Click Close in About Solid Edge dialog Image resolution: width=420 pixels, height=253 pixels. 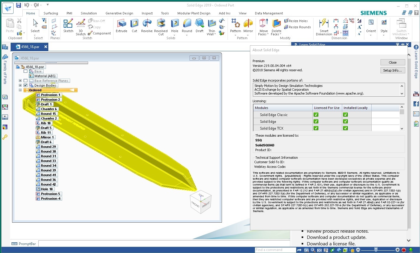coord(393,62)
